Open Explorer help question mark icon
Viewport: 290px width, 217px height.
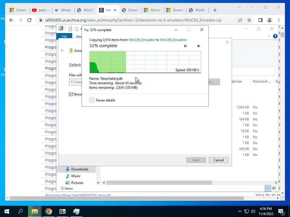pyautogui.click(x=275, y=36)
